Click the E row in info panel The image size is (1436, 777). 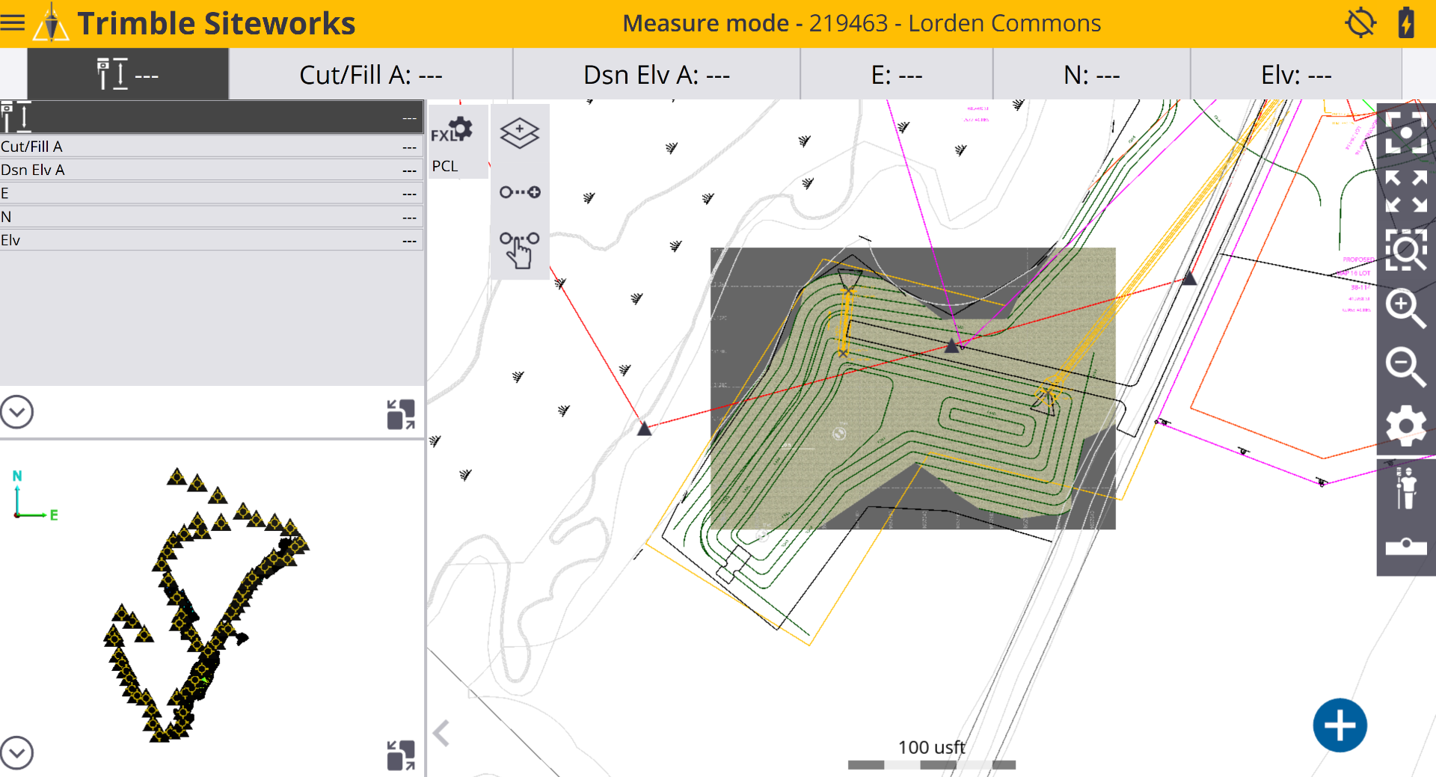[212, 193]
